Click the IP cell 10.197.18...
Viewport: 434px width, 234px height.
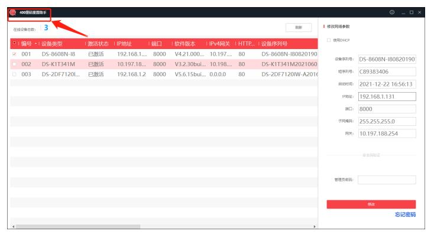(131, 64)
